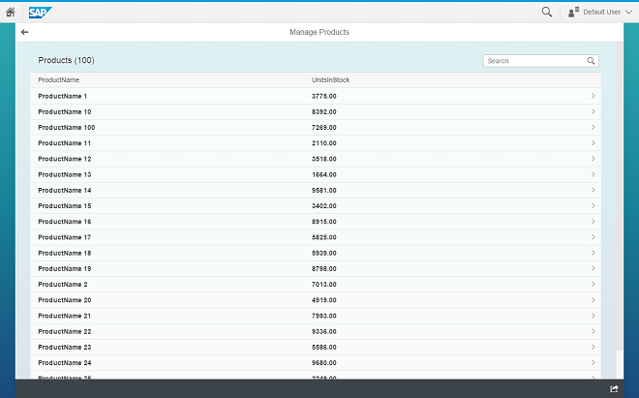Open details chevron for ProductName 22
This screenshot has width=639, height=398.
[593, 331]
